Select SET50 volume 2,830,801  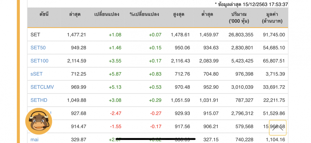click(x=242, y=48)
